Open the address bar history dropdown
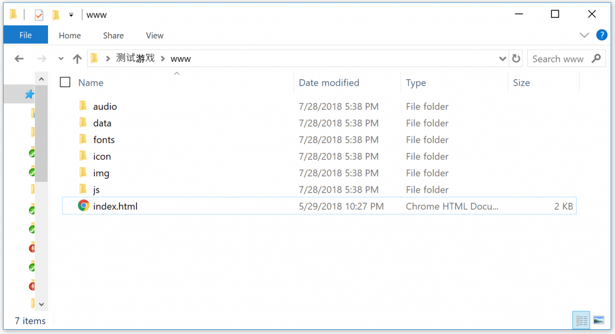Image resolution: width=615 pixels, height=334 pixels. pyautogui.click(x=502, y=59)
